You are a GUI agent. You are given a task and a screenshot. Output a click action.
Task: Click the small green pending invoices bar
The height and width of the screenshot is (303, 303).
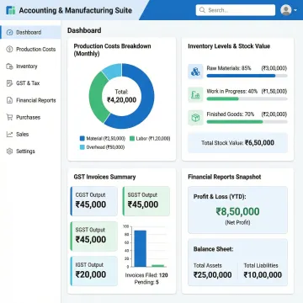pyautogui.click(x=157, y=266)
